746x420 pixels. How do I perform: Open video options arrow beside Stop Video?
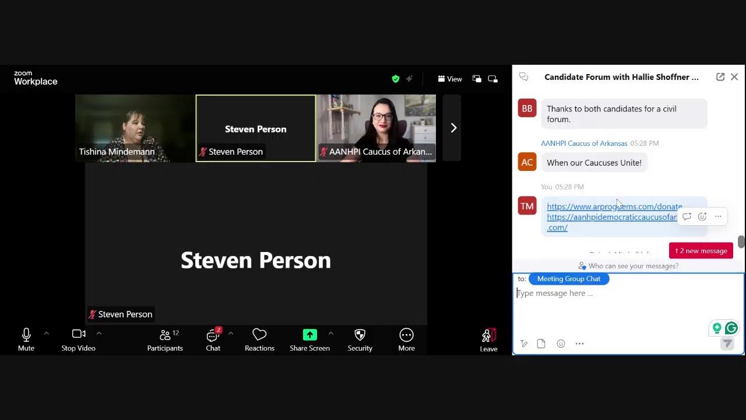pyautogui.click(x=98, y=334)
